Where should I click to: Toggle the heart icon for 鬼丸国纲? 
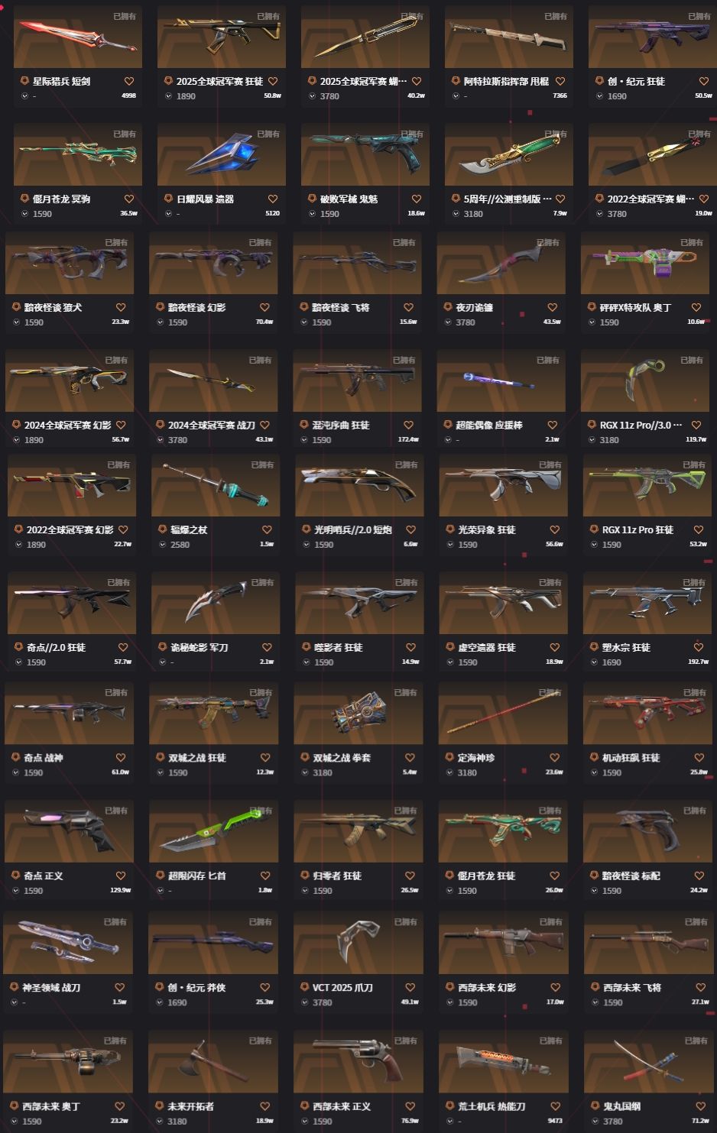[700, 1106]
